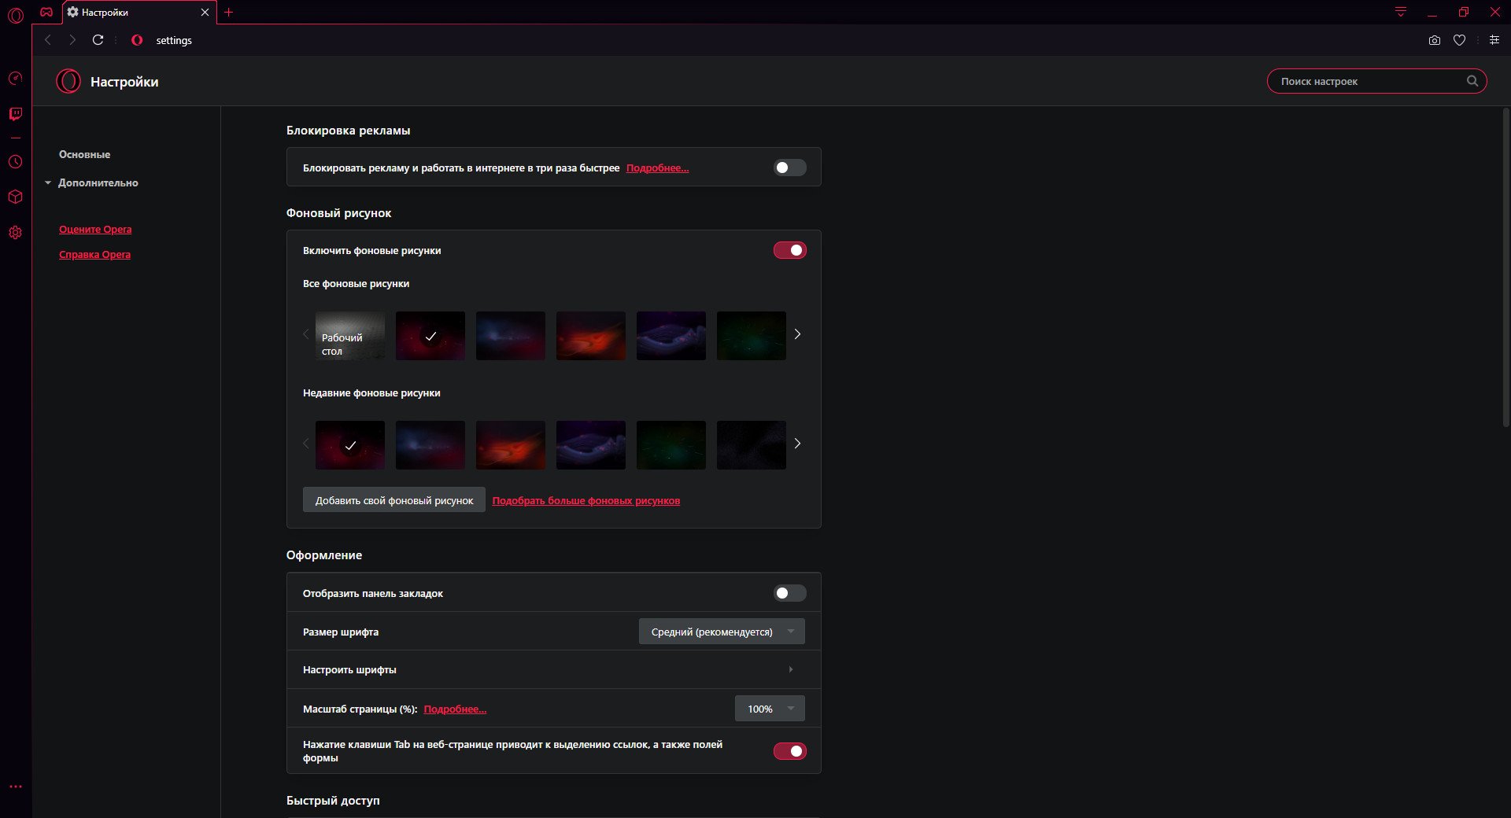This screenshot has width=1511, height=818.
Task: Open the Справка Opera link
Action: click(x=94, y=254)
